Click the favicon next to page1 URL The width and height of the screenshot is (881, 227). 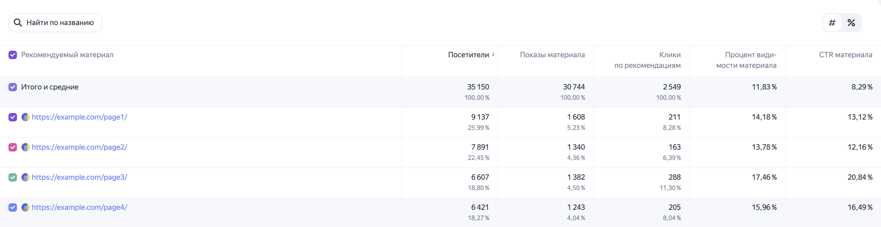click(x=25, y=117)
